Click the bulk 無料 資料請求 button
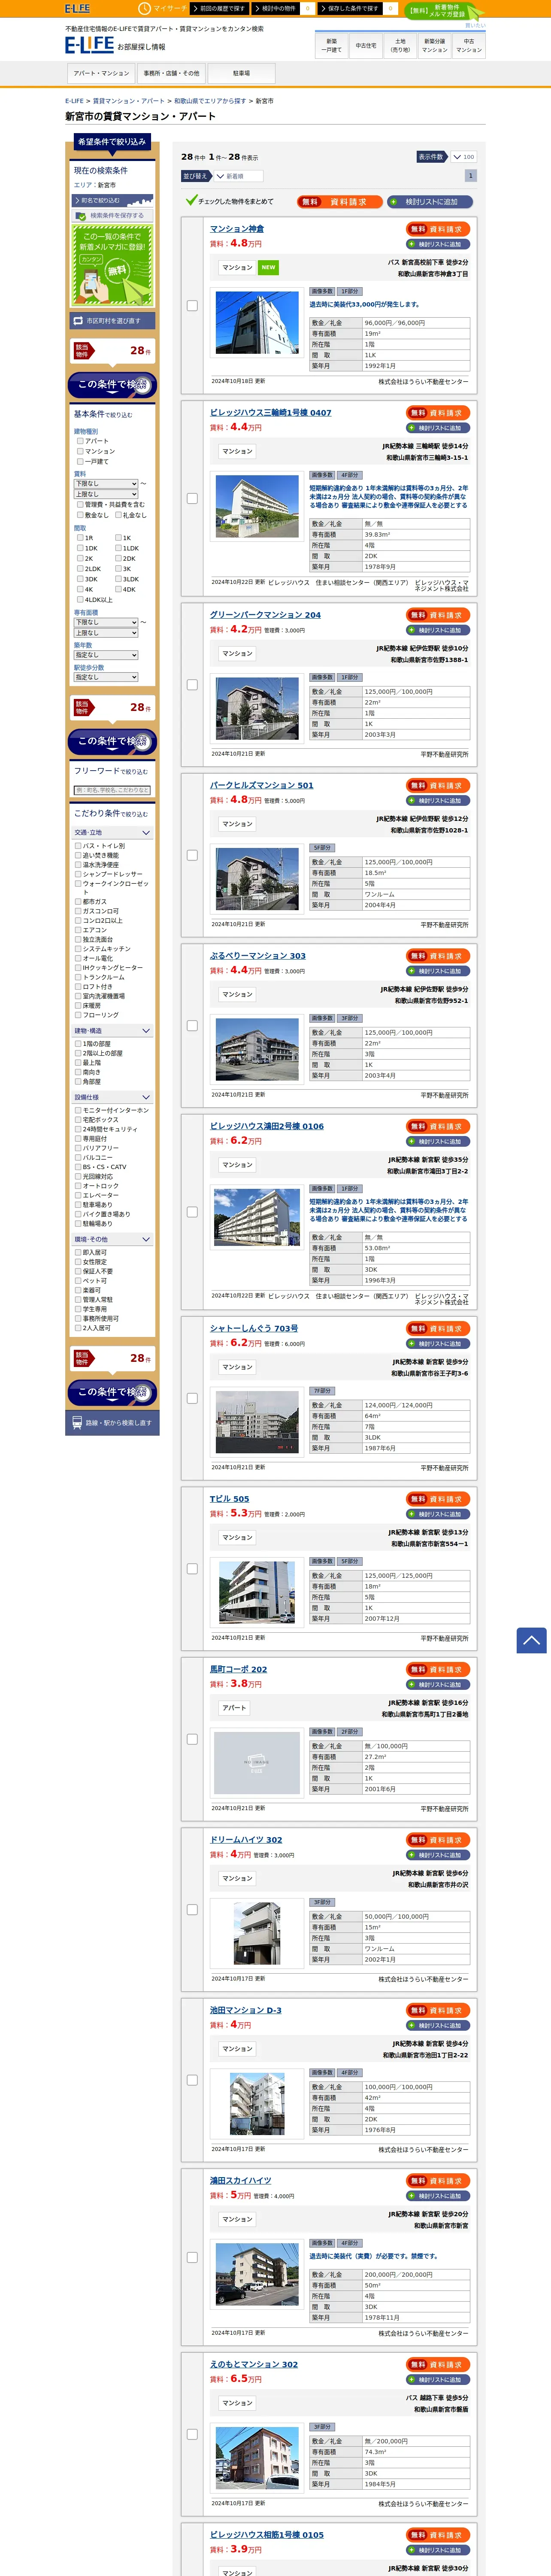 tap(339, 202)
